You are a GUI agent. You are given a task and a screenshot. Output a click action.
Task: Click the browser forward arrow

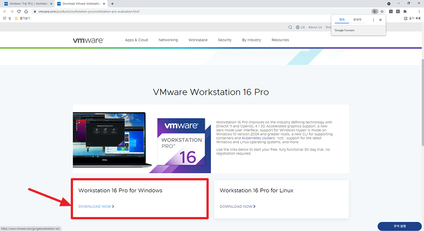pos(12,12)
